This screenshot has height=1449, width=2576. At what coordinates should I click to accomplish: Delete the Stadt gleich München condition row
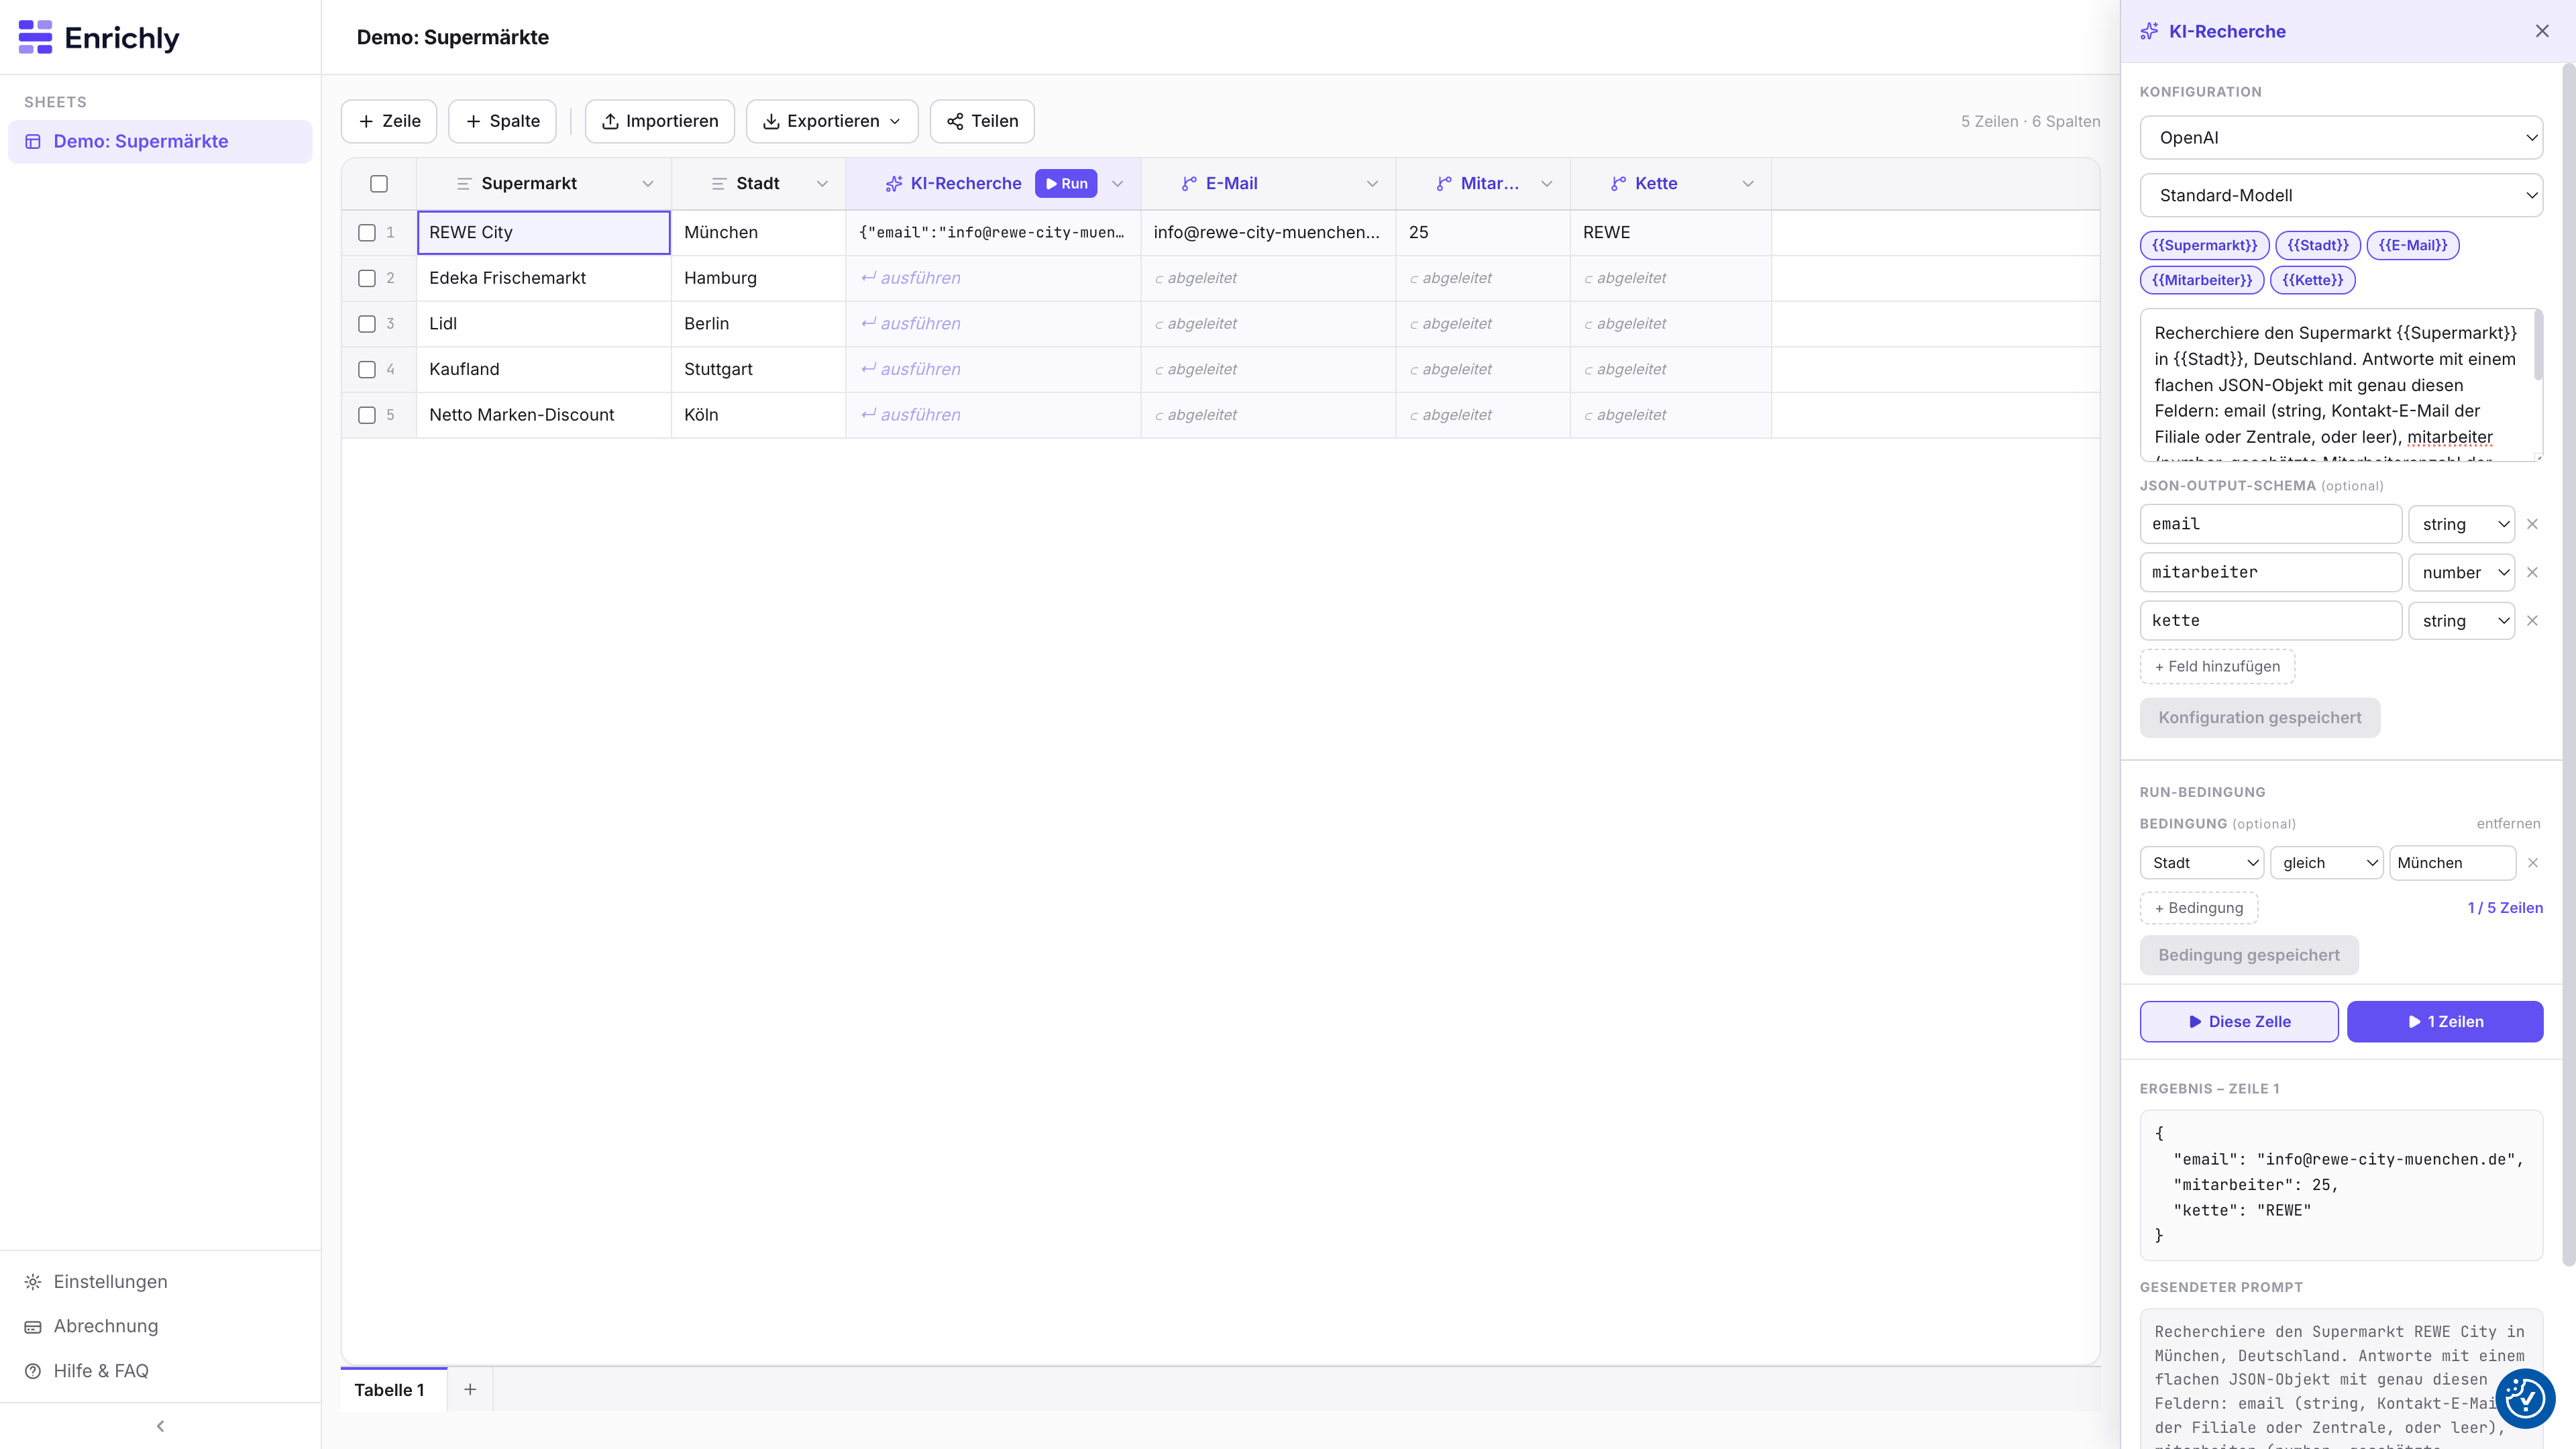point(2532,863)
